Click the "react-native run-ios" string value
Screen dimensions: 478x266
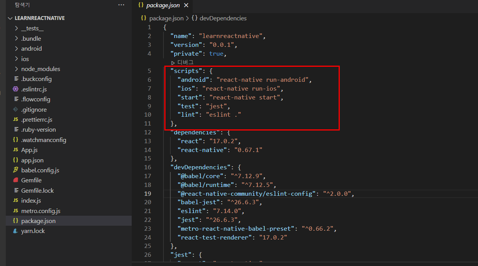coord(242,89)
